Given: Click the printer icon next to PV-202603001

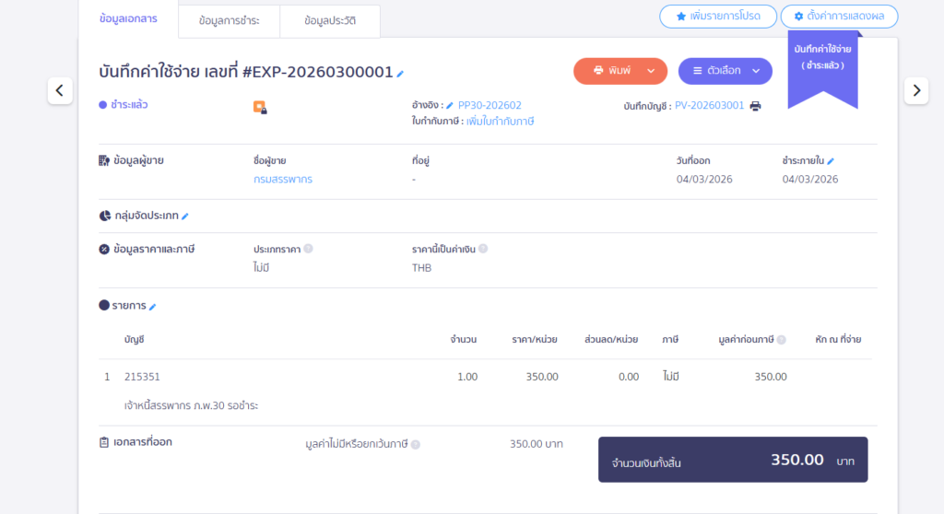Looking at the screenshot, I should [x=756, y=106].
